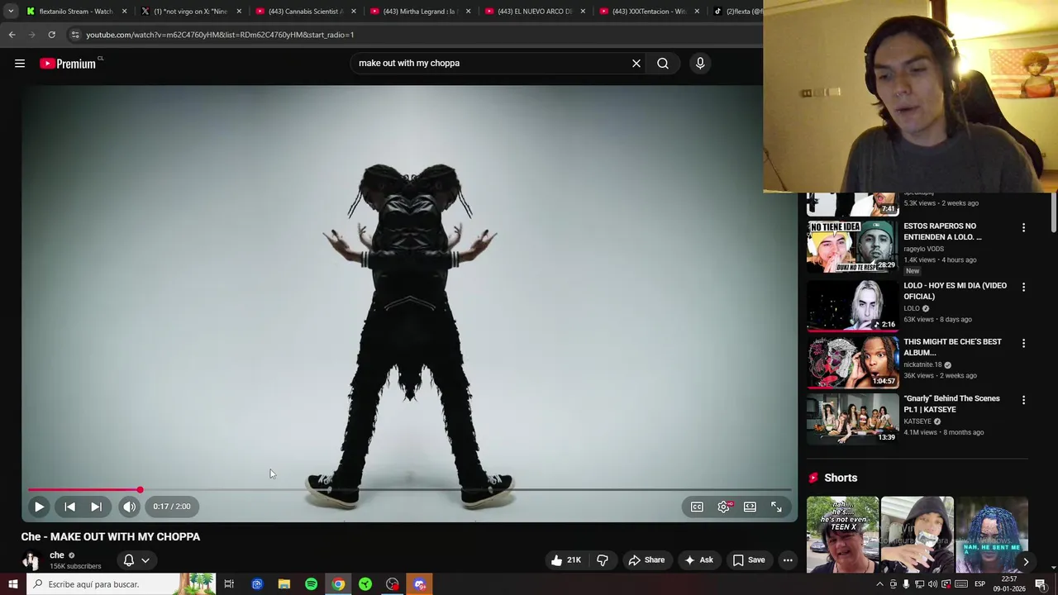Screen dimensions: 1058x595
Task: Open nickatnite.18 channel link
Action: coord(922,364)
